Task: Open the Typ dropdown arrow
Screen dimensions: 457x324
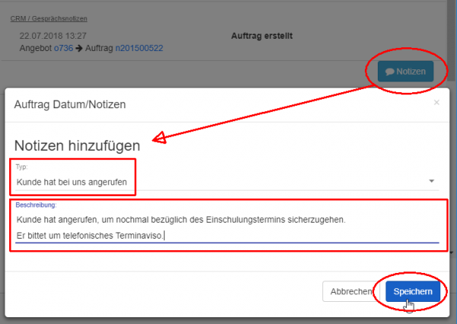Action: pos(432,181)
